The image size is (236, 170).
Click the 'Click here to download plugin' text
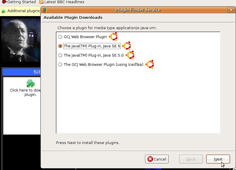(x=25, y=92)
